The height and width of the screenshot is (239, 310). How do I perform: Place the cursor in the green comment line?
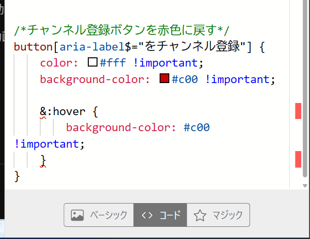click(x=121, y=30)
